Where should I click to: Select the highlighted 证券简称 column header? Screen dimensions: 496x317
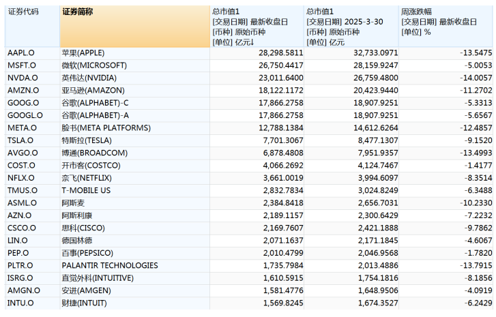pyautogui.click(x=77, y=12)
